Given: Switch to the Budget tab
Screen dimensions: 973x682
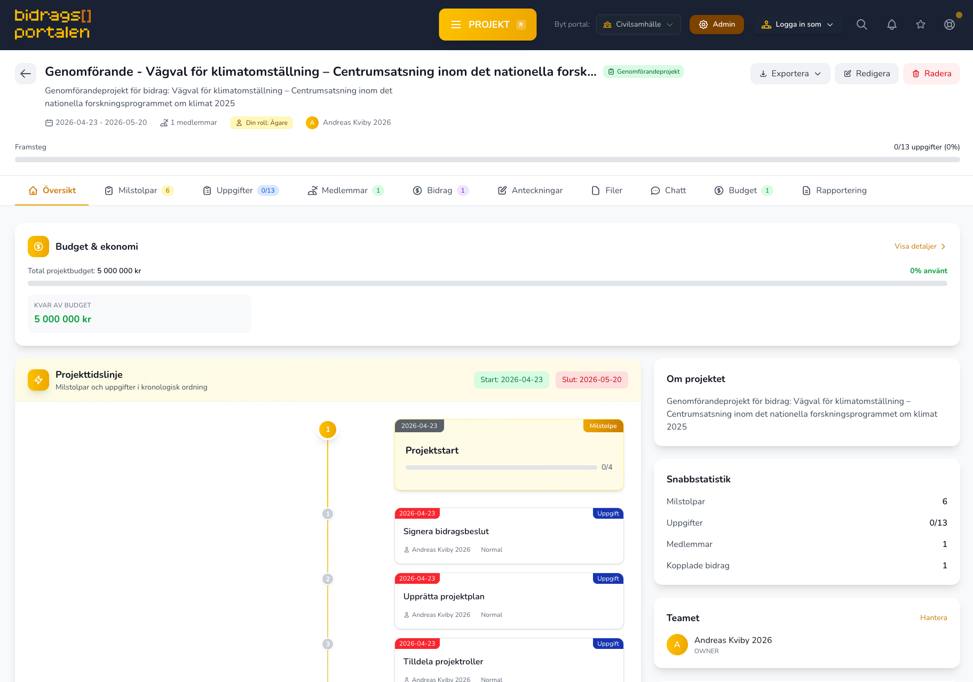Looking at the screenshot, I should pos(743,191).
